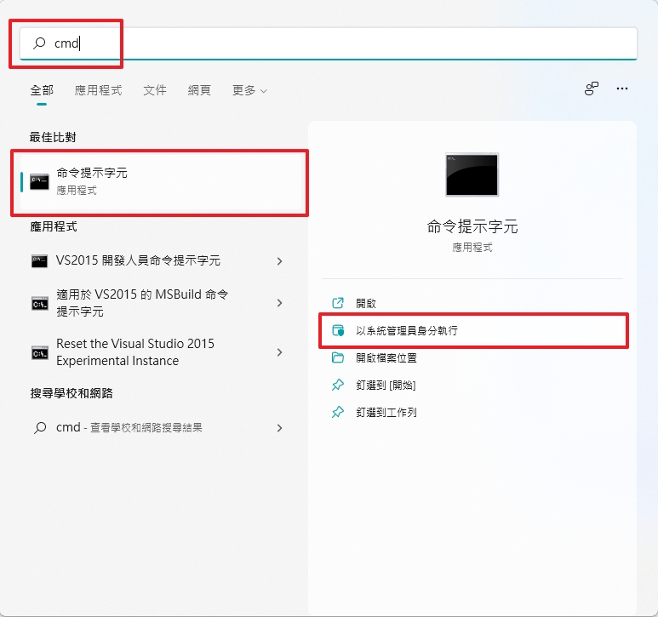Image resolution: width=658 pixels, height=617 pixels.
Task: Click into the cmd search text field
Action: click(340, 43)
